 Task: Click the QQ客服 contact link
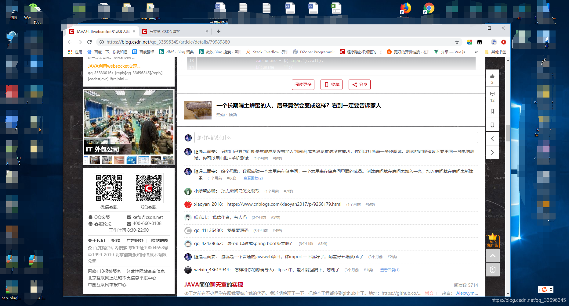click(x=99, y=217)
